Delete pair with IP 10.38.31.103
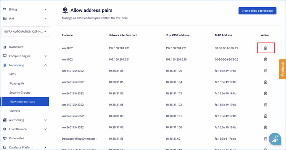Viewport: 286px width, 150px height. pos(265,93)
